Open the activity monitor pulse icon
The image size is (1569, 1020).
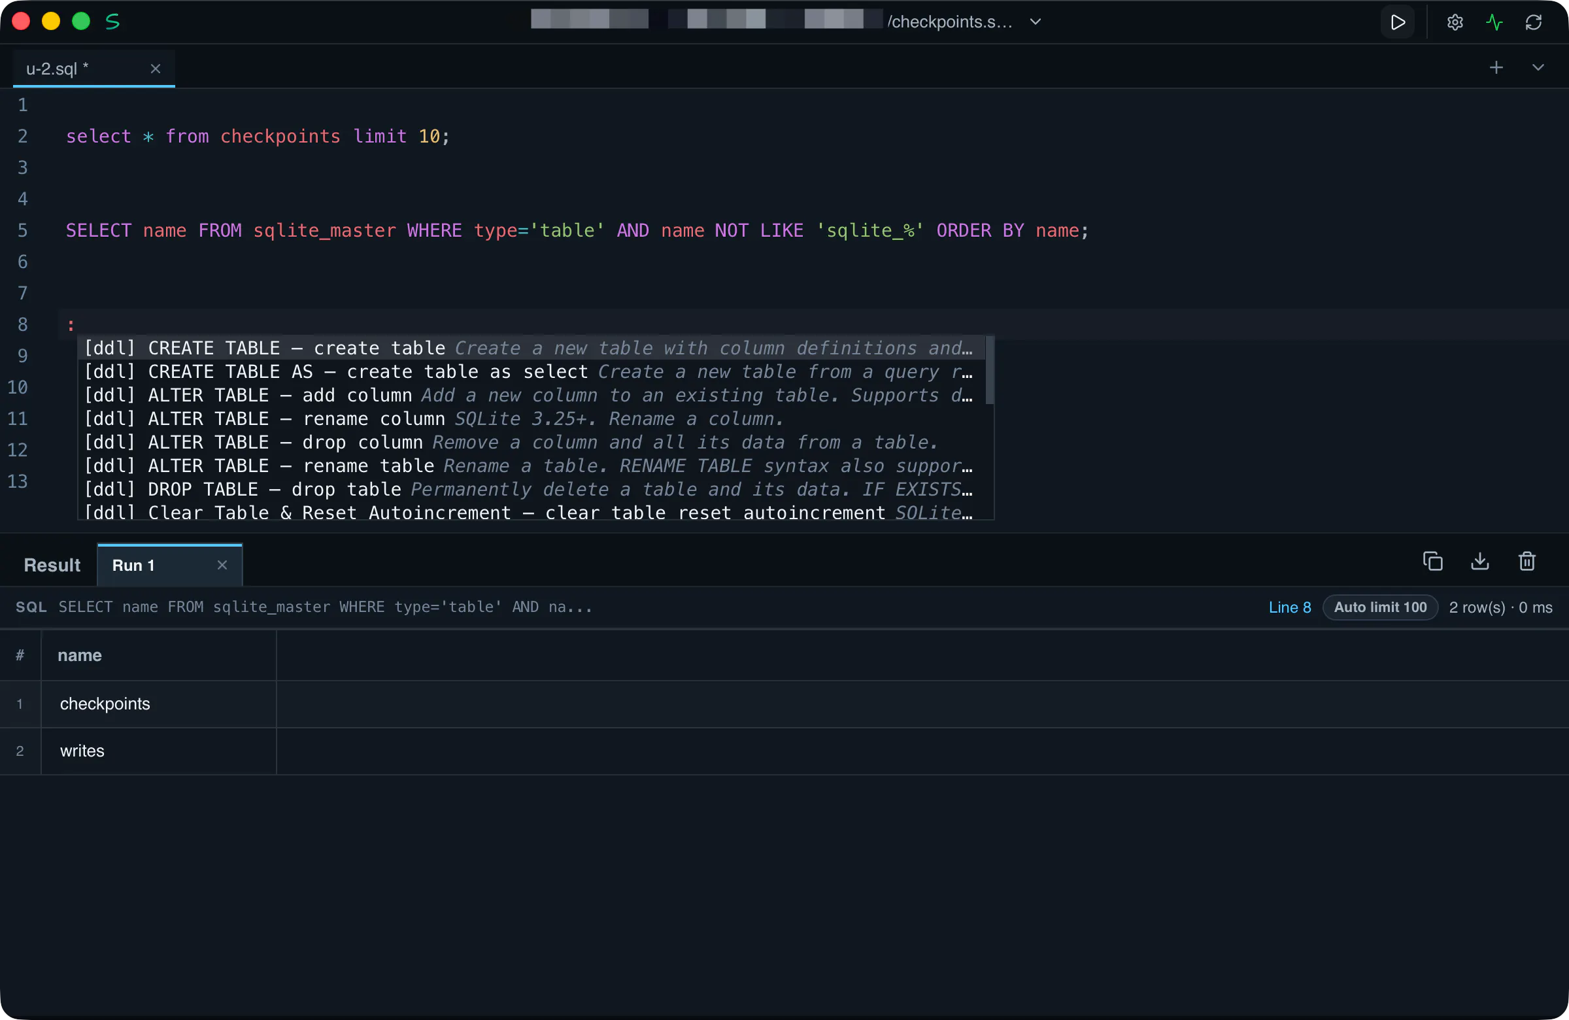(1494, 22)
